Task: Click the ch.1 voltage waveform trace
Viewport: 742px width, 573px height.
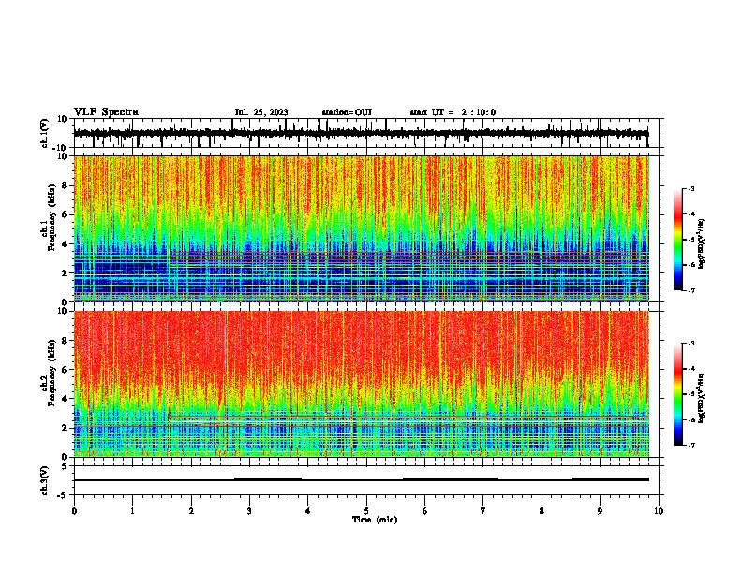Action: (x=361, y=133)
